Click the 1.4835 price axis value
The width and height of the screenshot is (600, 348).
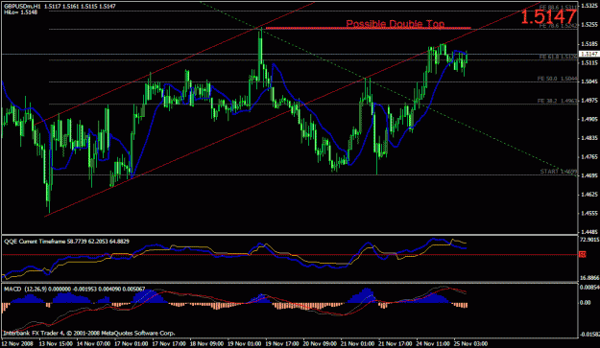tap(588, 138)
